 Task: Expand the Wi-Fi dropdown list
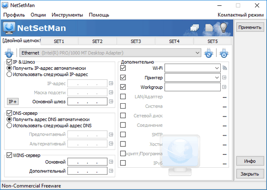[217, 68]
